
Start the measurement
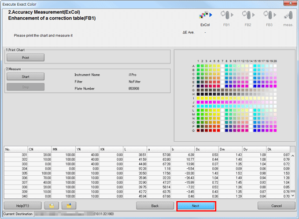pyautogui.click(x=25, y=77)
